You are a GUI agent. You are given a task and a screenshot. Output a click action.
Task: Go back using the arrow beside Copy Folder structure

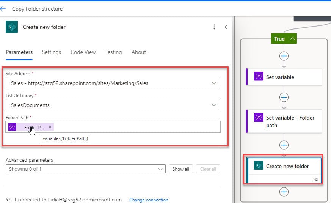[3, 9]
